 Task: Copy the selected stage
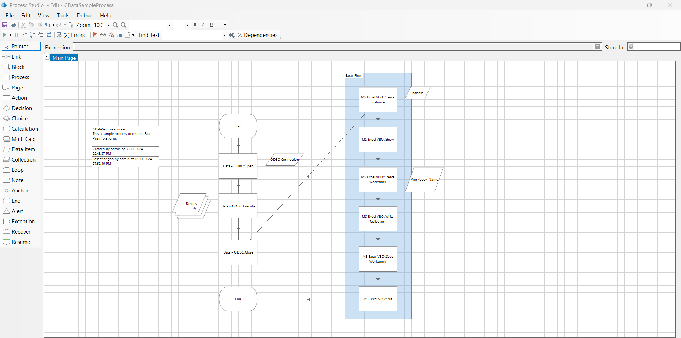click(x=32, y=25)
